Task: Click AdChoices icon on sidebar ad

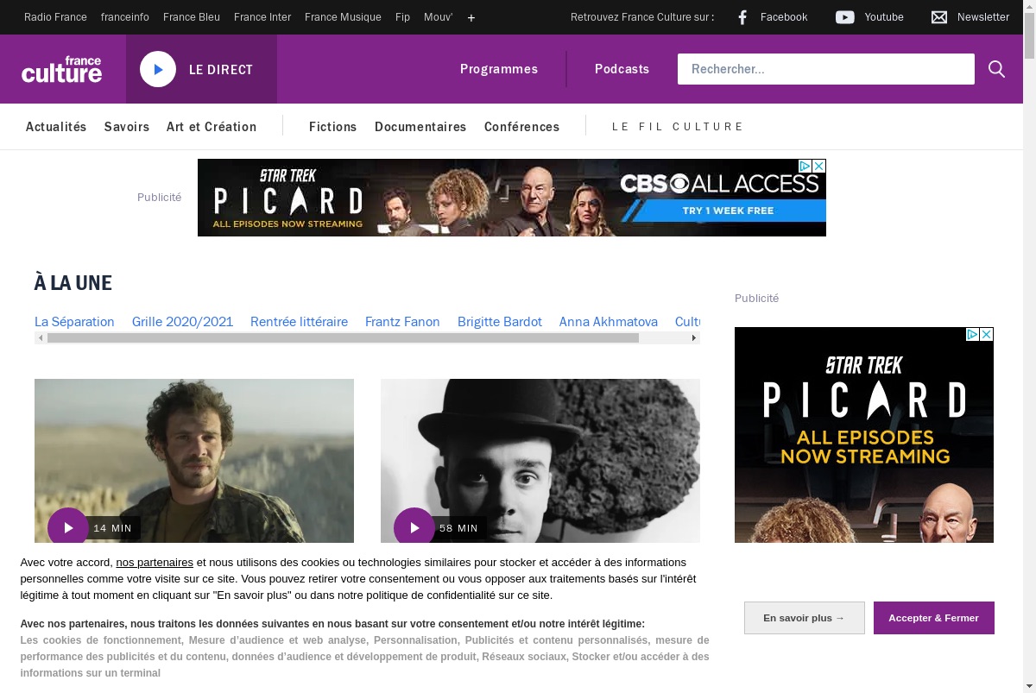Action: [x=972, y=334]
